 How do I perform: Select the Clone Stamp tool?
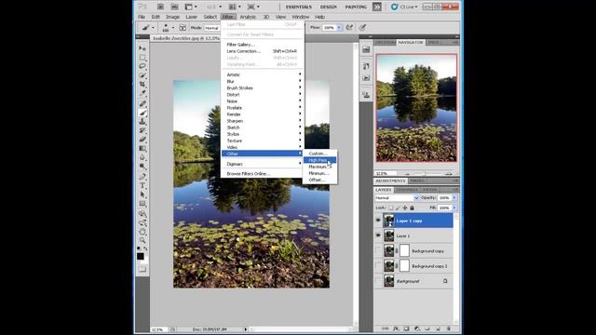[142, 122]
